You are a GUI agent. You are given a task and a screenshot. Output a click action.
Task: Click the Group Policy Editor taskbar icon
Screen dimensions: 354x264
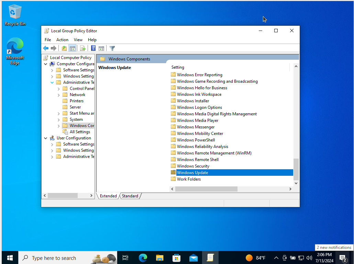210,258
